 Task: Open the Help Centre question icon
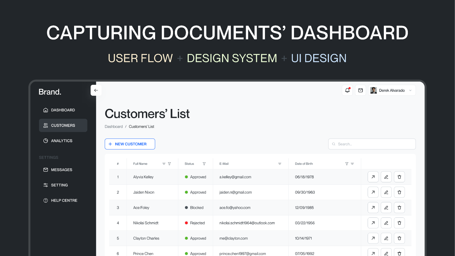click(46, 200)
